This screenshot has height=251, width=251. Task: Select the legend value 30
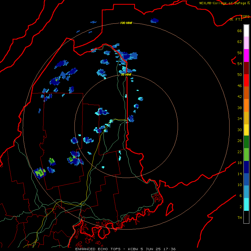(240, 130)
